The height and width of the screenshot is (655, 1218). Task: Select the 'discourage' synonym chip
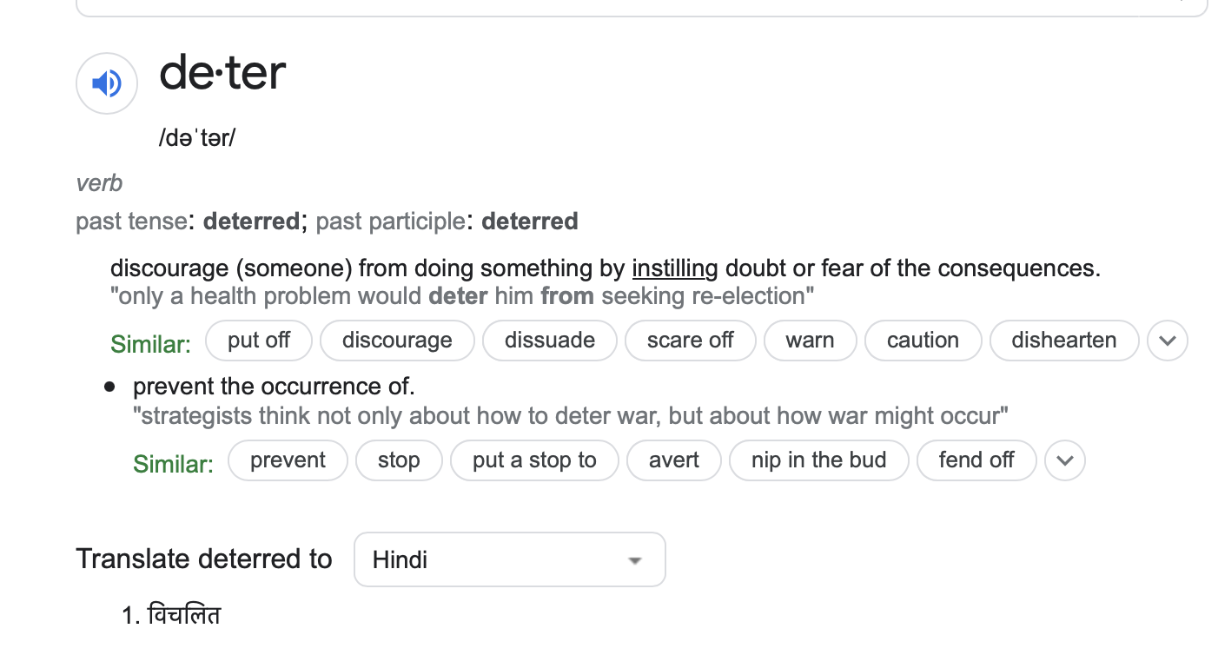click(x=397, y=341)
